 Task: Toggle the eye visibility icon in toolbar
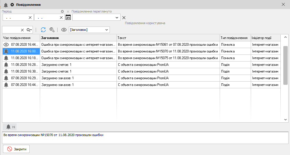click(64, 30)
